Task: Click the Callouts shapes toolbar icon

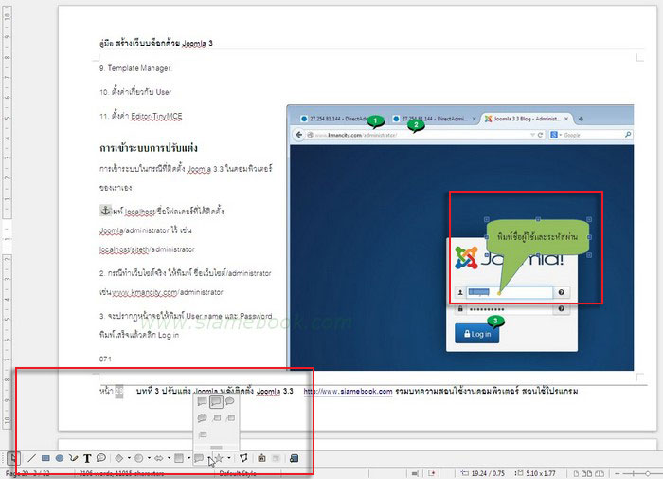Action: pyautogui.click(x=199, y=458)
